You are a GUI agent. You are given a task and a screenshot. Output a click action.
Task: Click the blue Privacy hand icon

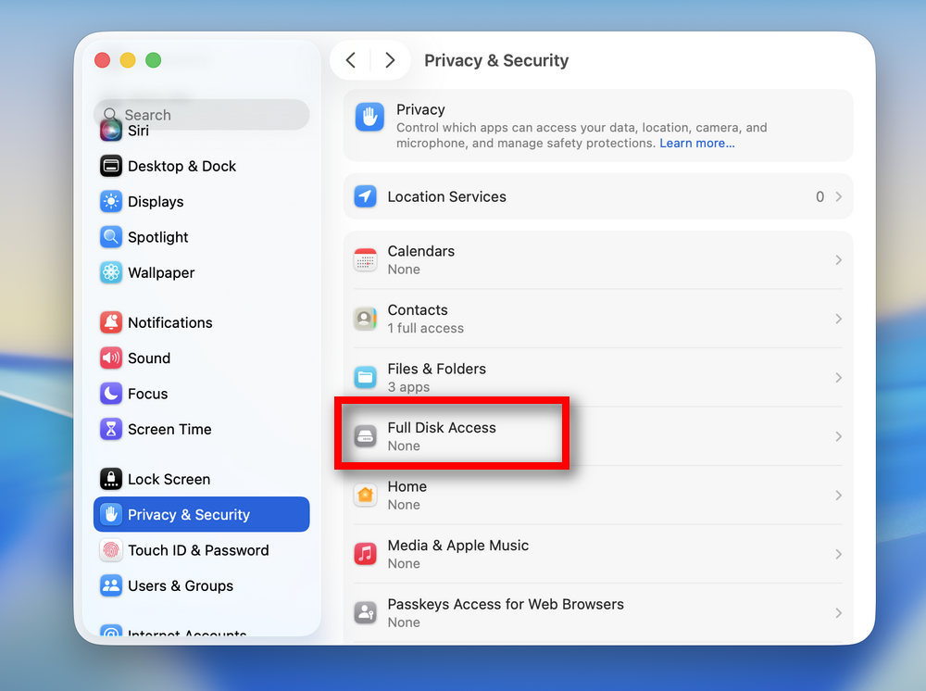point(369,117)
